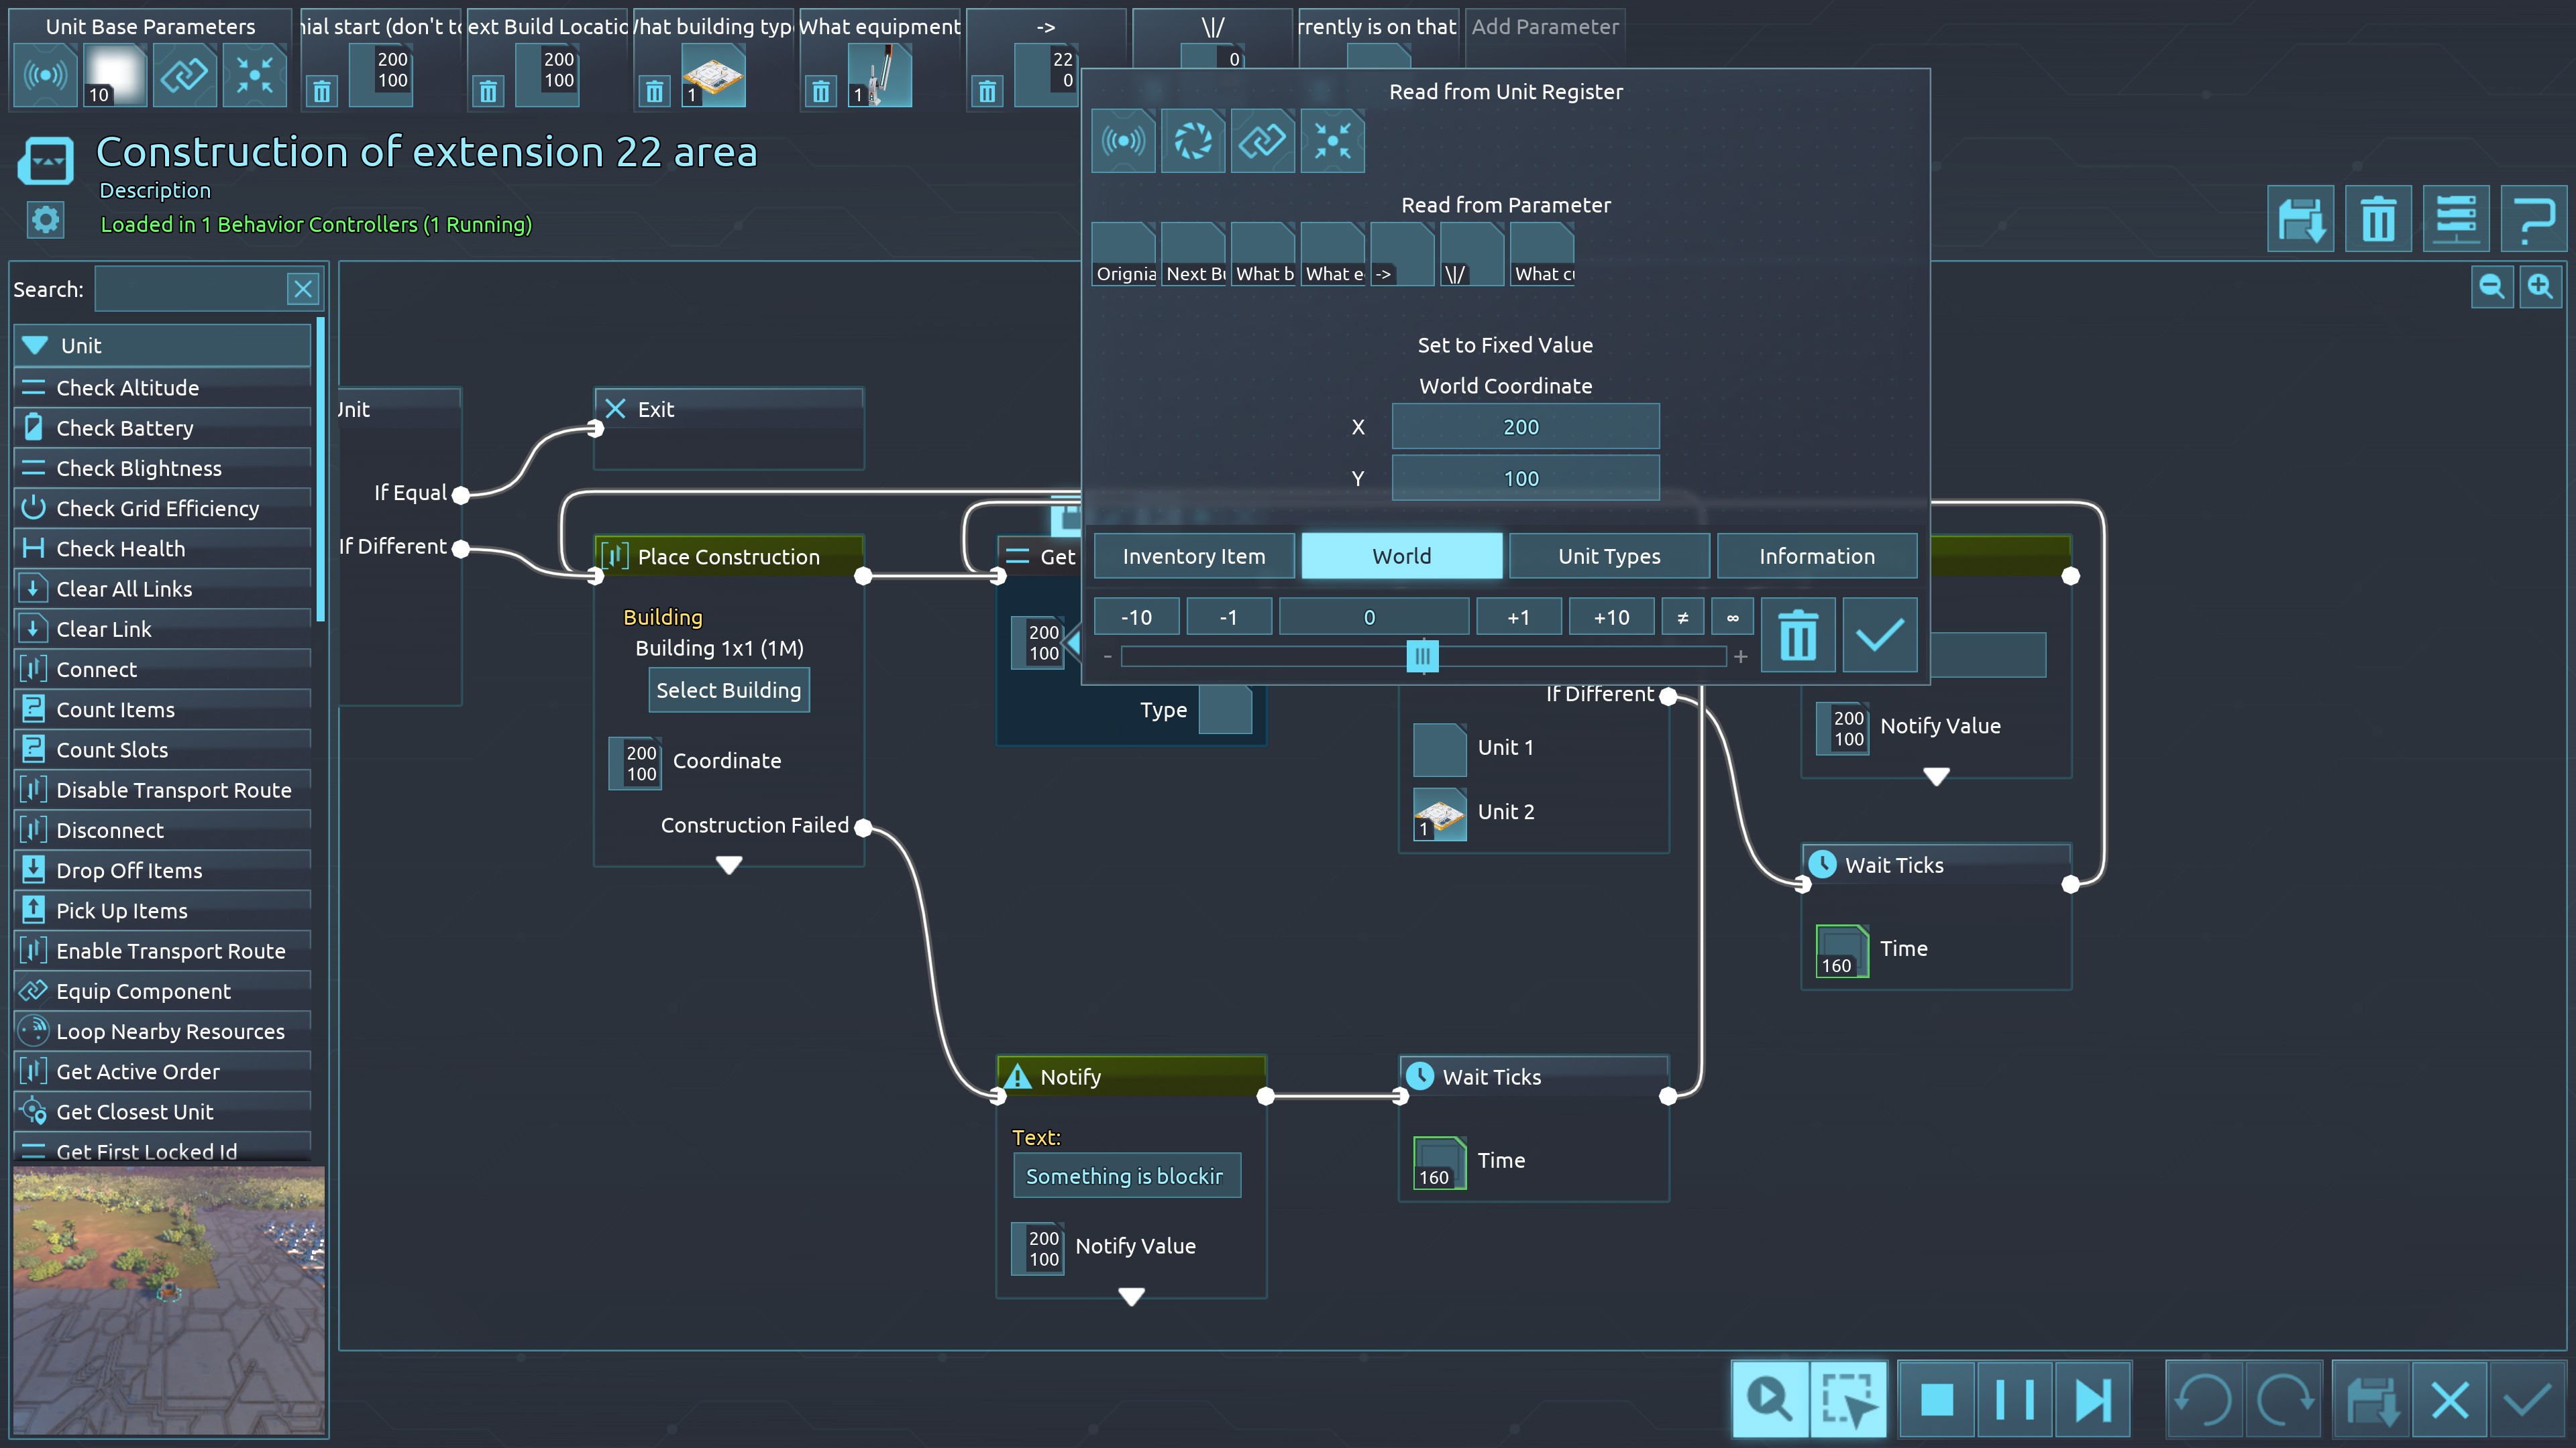
Task: Toggle the search inspect mode button
Action: (x=1769, y=1399)
